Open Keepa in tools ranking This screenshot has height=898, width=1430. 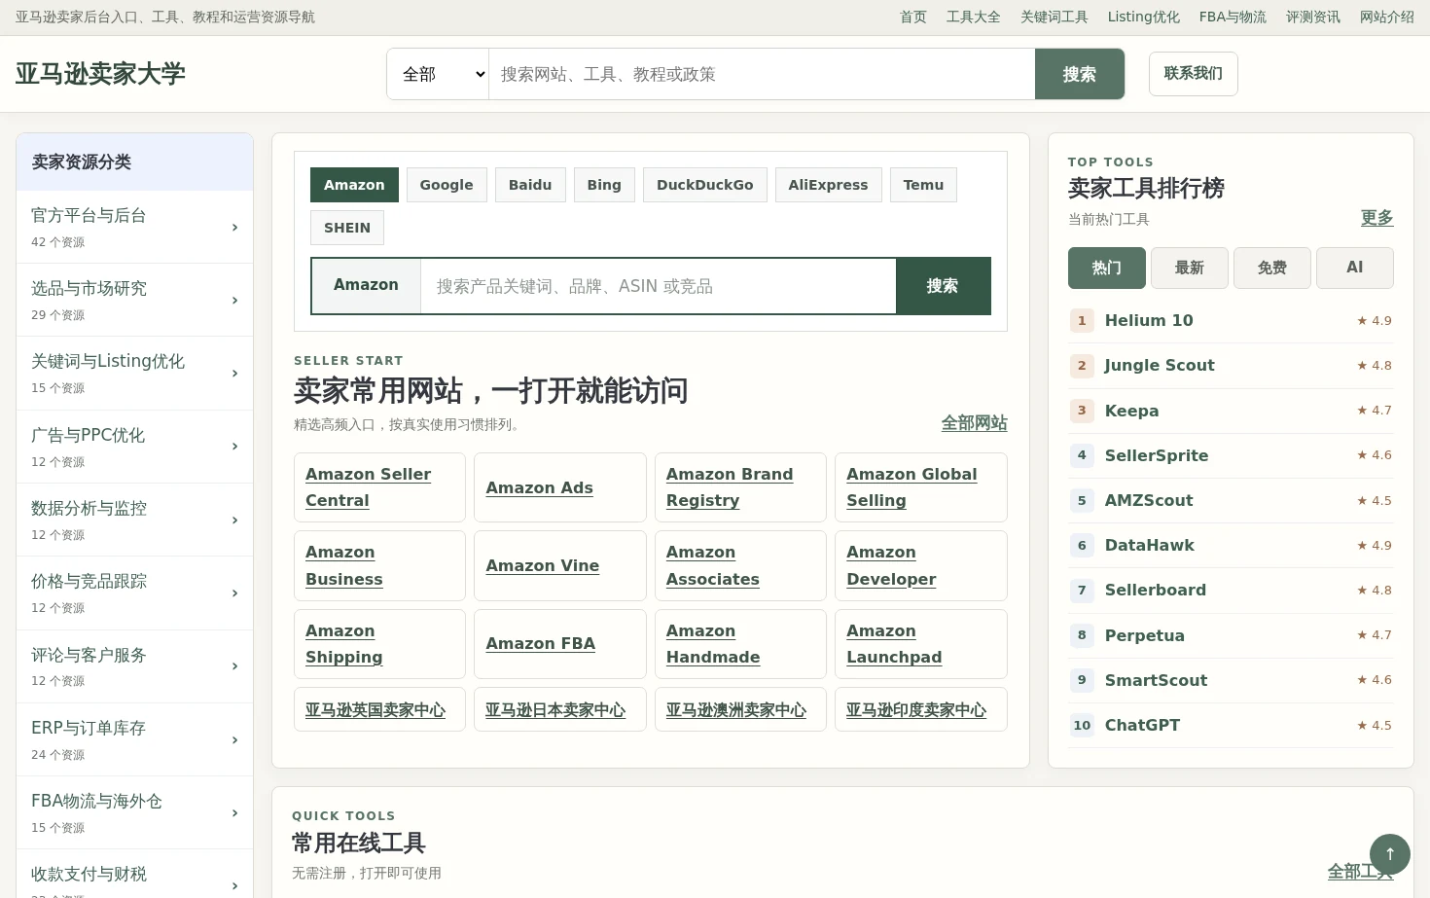1231,411
